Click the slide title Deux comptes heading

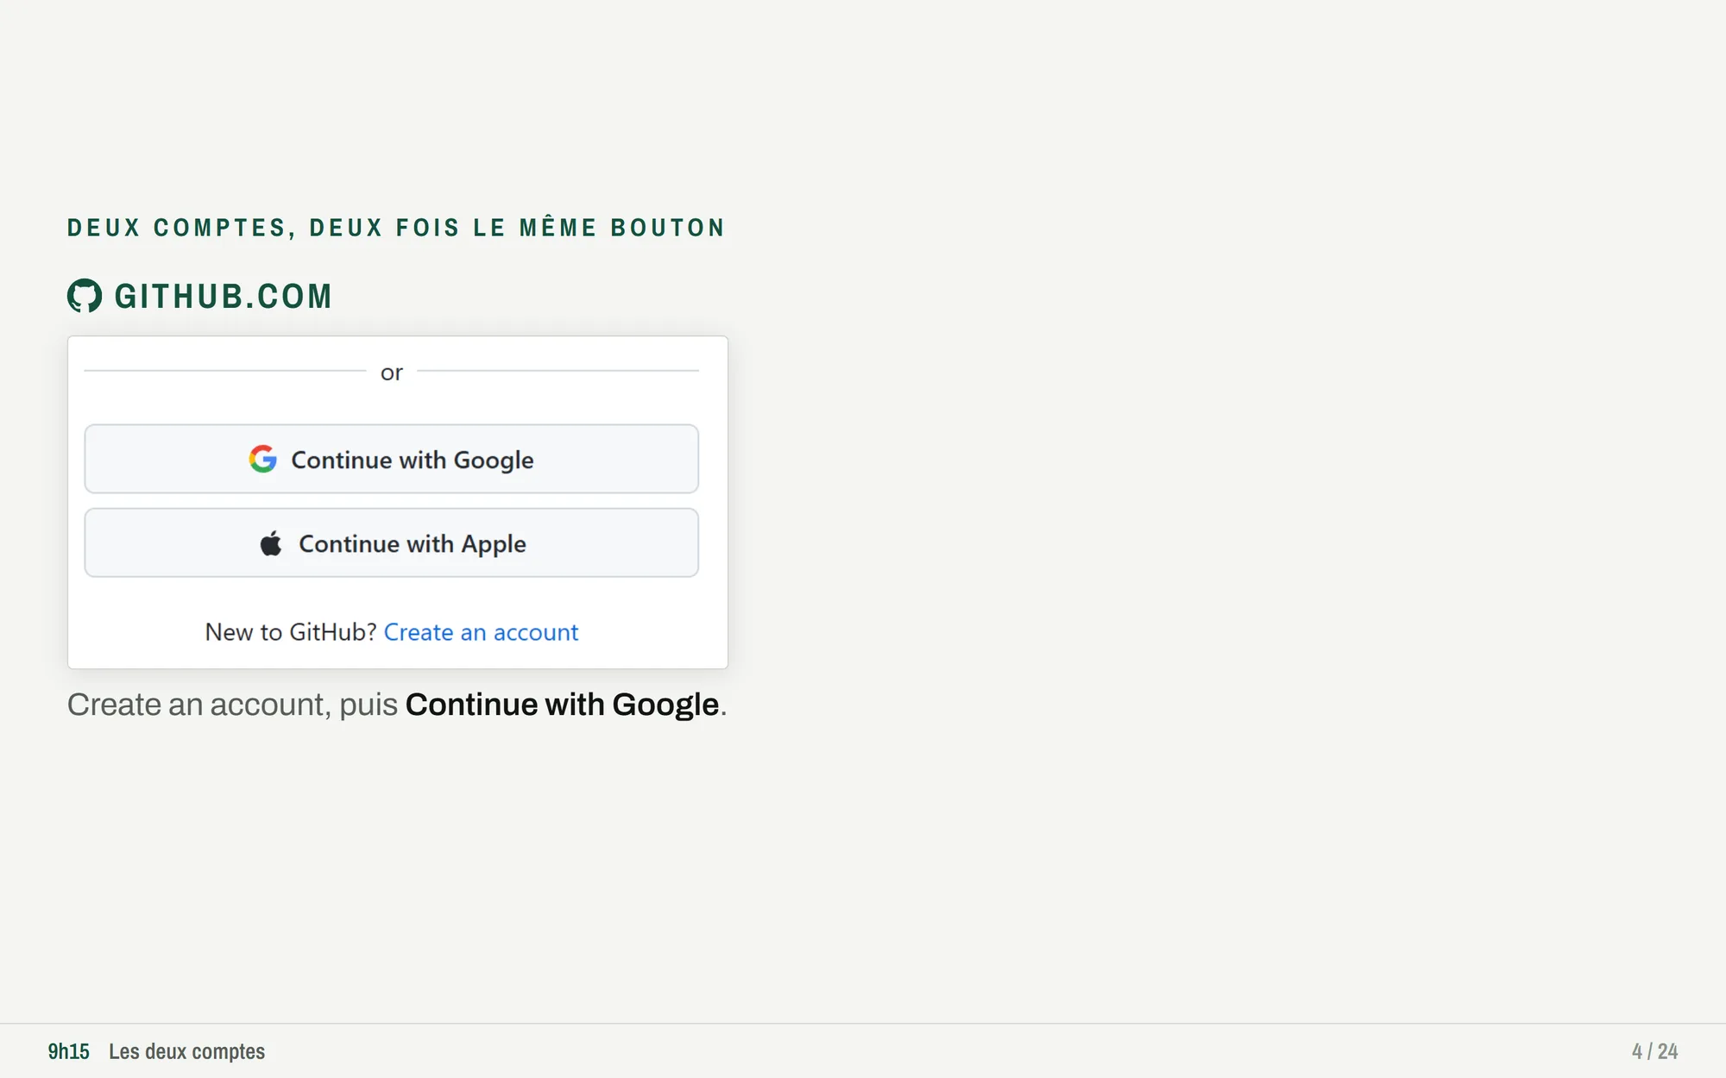click(x=396, y=228)
